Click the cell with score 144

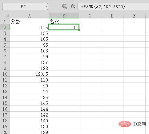[29, 109]
